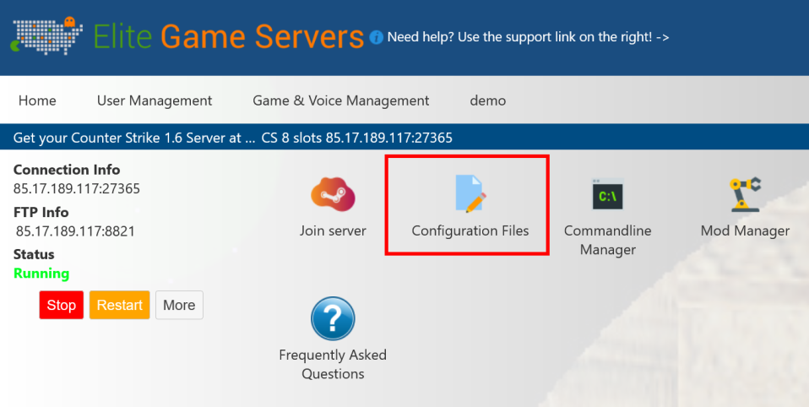Click the green Running status text
This screenshot has width=809, height=407.
[41, 274]
